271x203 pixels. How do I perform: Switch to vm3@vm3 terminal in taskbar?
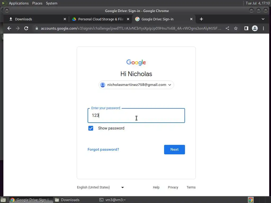pyautogui.click(x=113, y=200)
